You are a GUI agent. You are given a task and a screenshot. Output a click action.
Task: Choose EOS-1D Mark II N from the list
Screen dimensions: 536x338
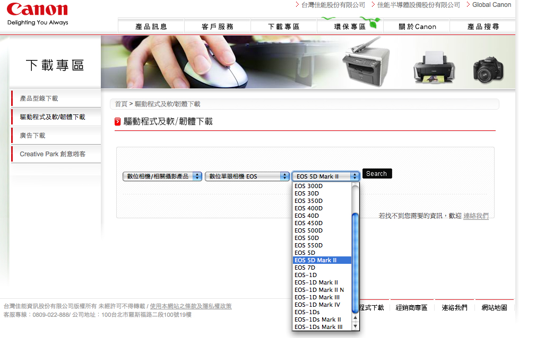click(x=322, y=290)
